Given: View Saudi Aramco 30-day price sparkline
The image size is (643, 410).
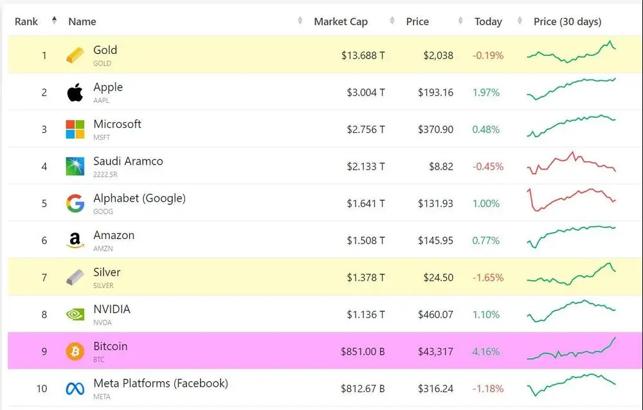Looking at the screenshot, I should click(x=571, y=163).
